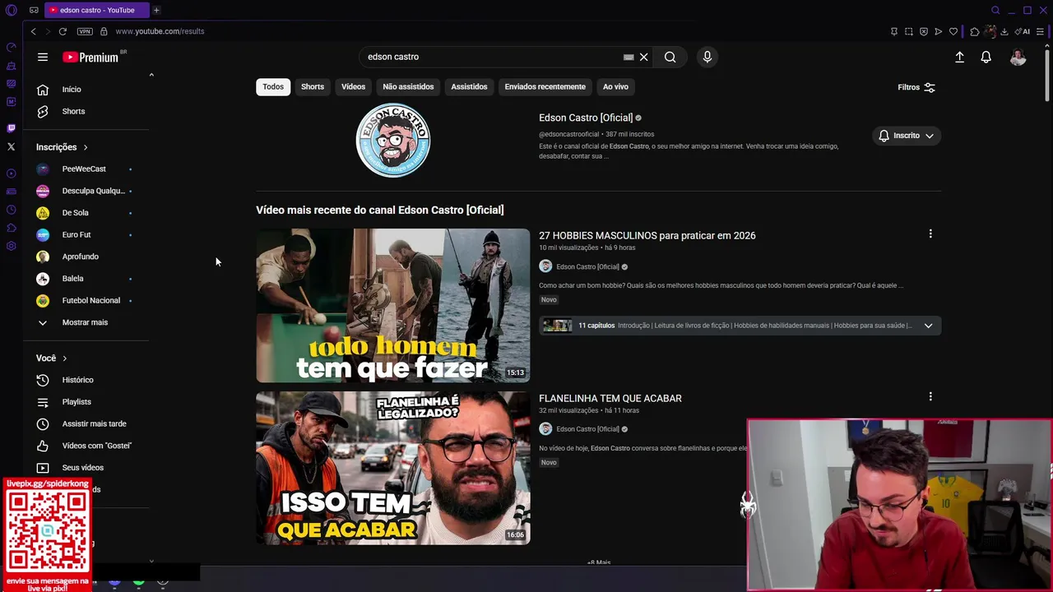
Task: Clear the search box with the X
Action: [644, 57]
